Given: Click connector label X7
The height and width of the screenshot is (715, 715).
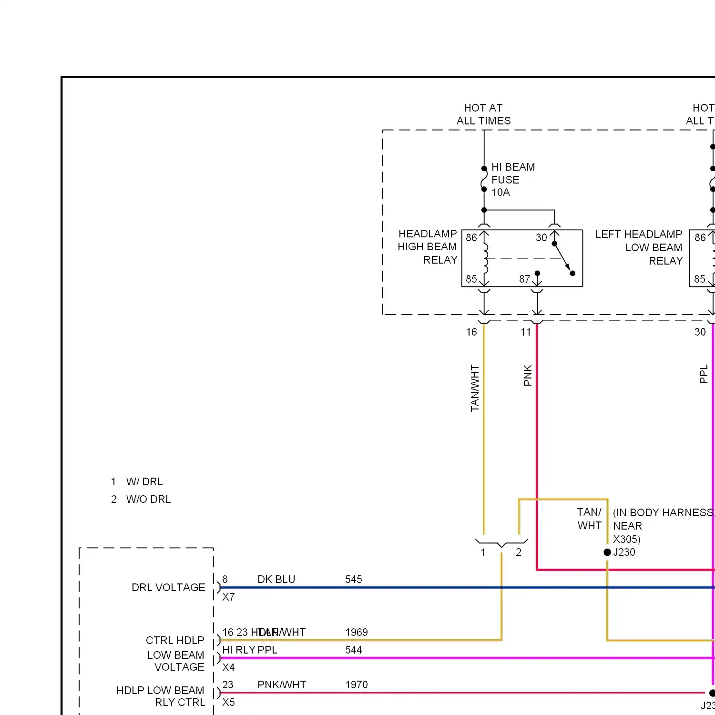Looking at the screenshot, I should (x=228, y=597).
